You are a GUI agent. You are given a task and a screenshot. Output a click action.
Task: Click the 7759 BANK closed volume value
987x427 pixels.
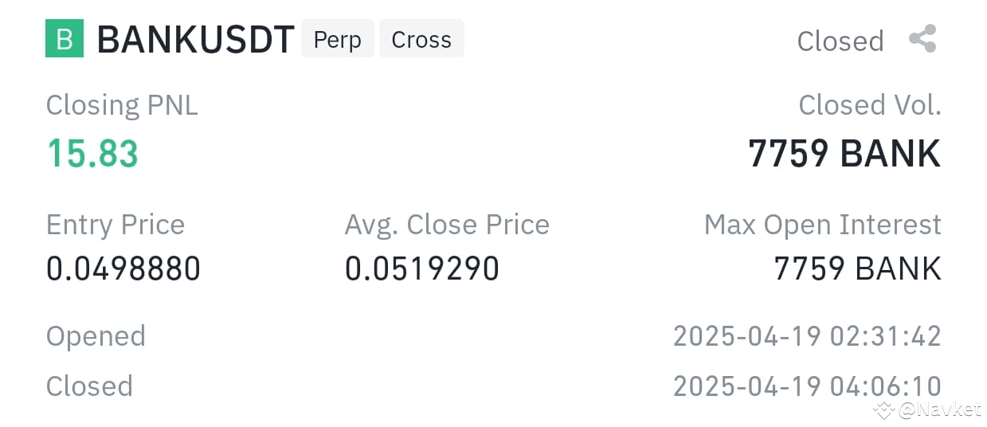(x=844, y=153)
